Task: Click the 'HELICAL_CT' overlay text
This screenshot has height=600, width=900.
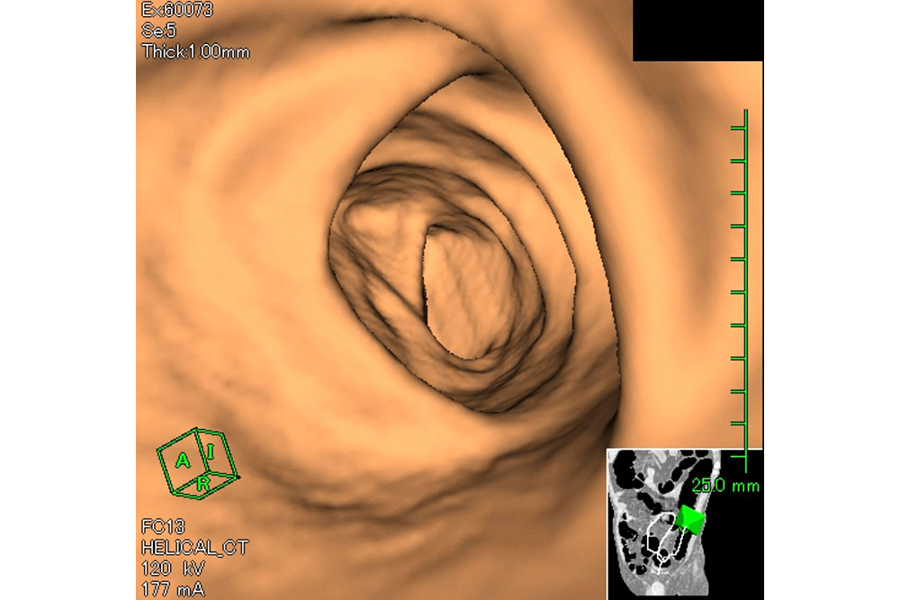Action: [x=194, y=548]
